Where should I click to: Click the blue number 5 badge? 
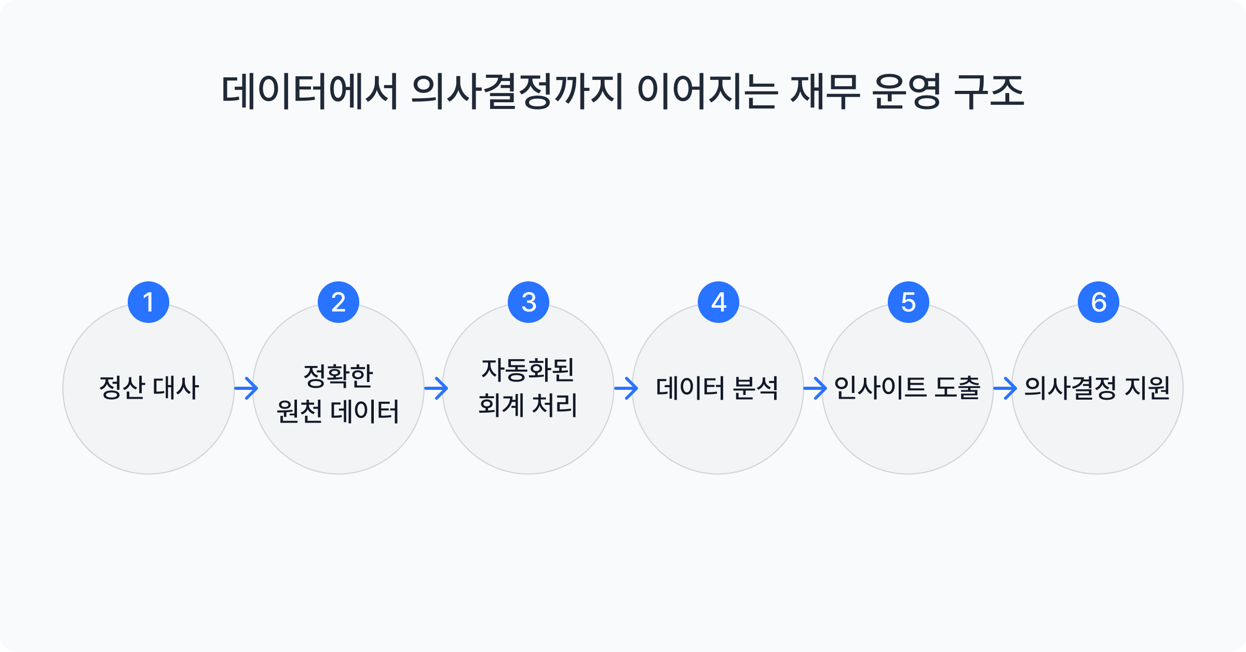point(909,302)
